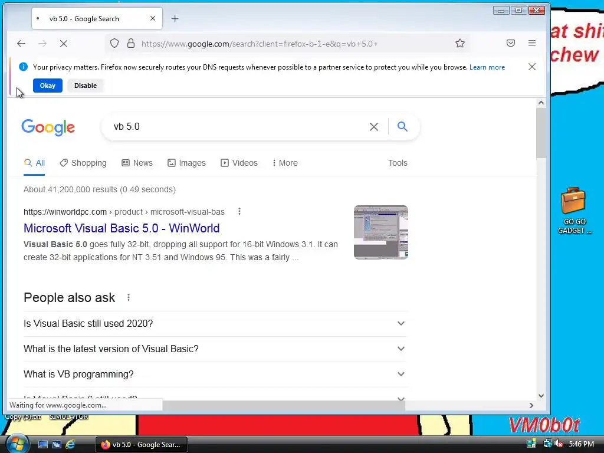Stop page loading with the X button

64,44
